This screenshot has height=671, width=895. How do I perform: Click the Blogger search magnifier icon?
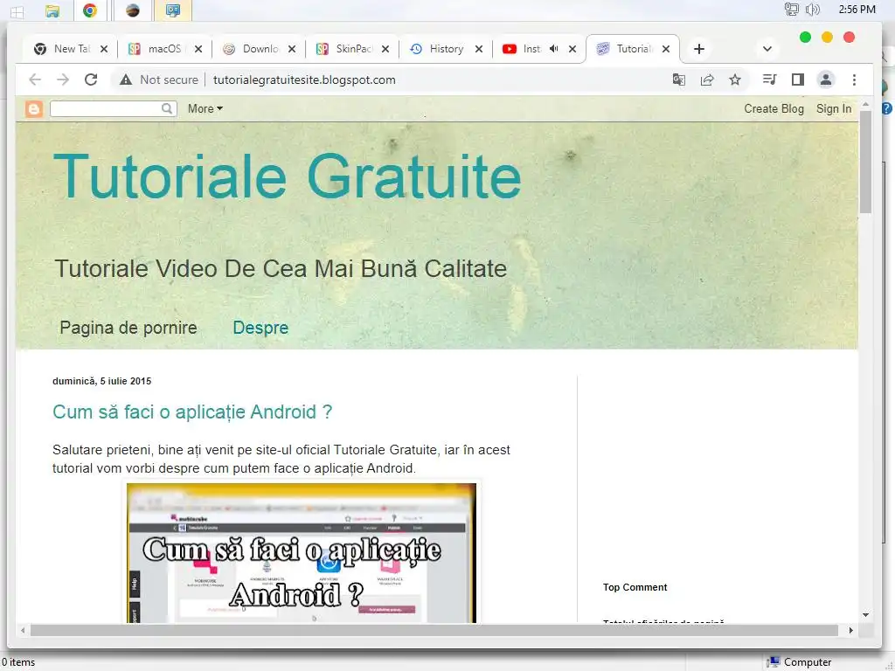[167, 108]
